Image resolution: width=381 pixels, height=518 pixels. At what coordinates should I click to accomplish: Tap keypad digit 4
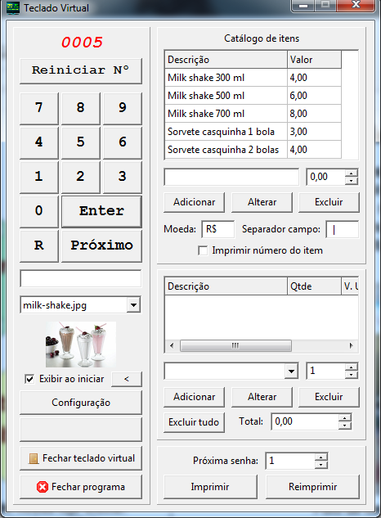[x=39, y=142]
